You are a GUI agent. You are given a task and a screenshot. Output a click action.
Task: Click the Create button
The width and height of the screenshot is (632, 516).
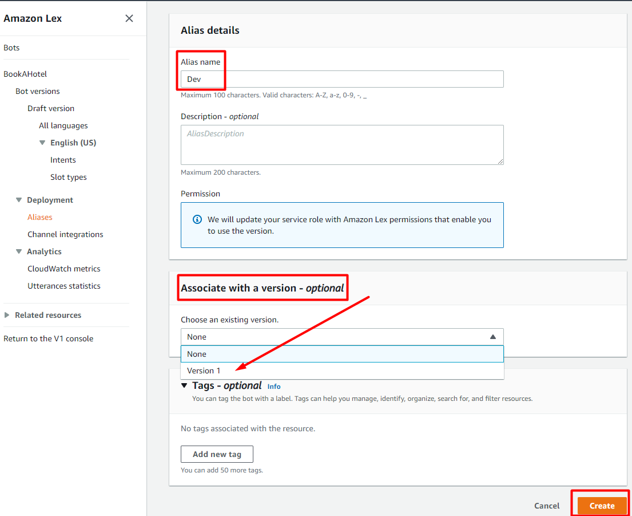click(601, 506)
